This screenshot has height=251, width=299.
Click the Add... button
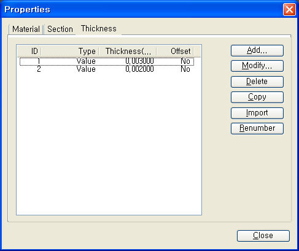tap(257, 50)
